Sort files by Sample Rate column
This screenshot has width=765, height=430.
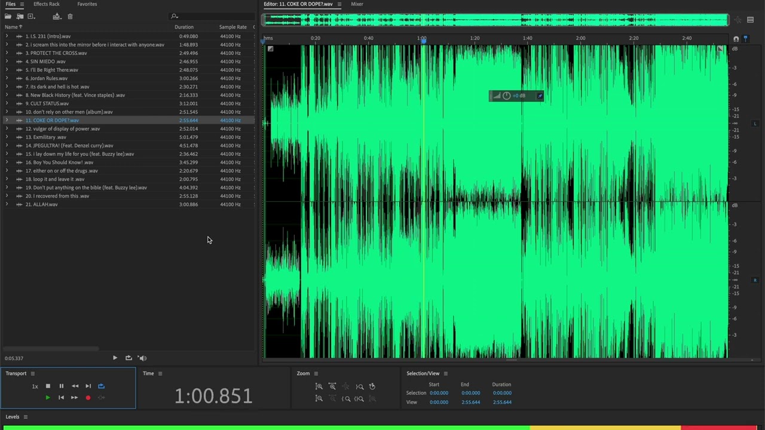tap(232, 27)
